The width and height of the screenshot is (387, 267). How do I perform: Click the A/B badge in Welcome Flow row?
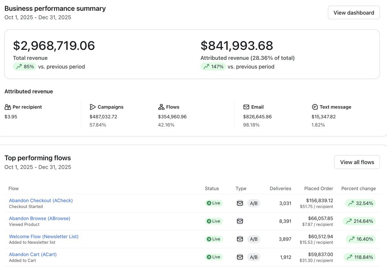[254, 239]
